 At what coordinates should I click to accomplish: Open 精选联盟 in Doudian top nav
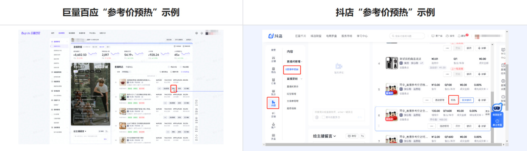tap(316, 36)
